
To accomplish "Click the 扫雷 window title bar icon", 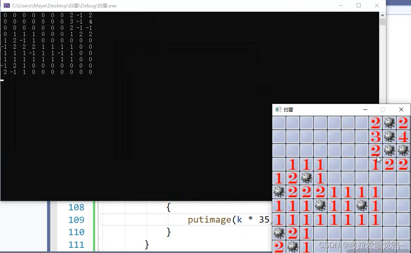I will 278,109.
